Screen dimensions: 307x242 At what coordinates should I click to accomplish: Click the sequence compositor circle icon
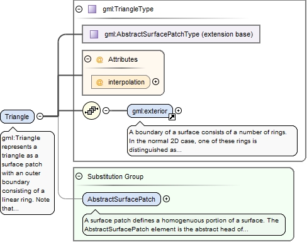(91, 110)
